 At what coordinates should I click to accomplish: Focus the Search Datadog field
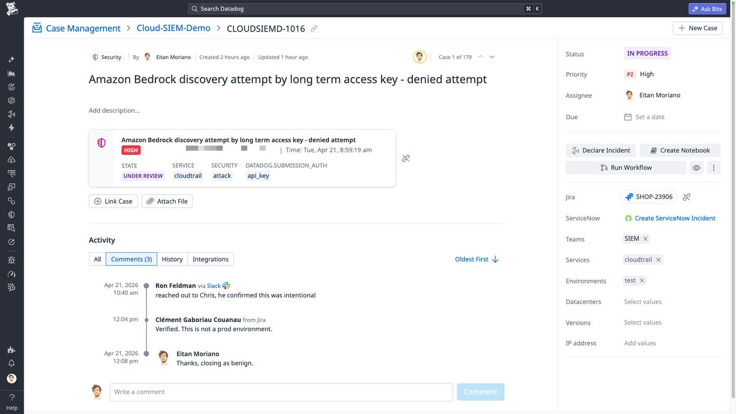364,8
